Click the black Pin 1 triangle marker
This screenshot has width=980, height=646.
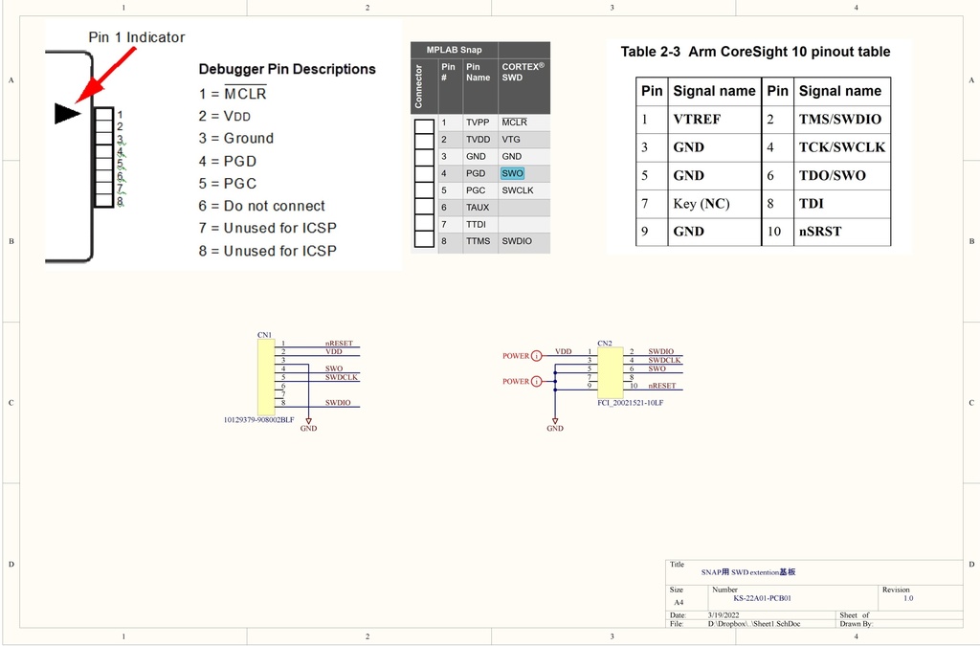pyautogui.click(x=68, y=113)
